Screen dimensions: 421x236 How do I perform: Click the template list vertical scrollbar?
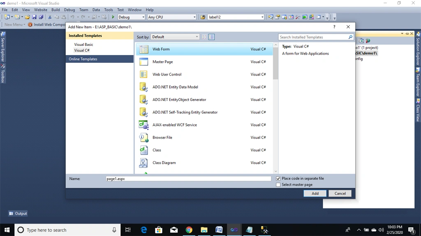tap(275, 64)
